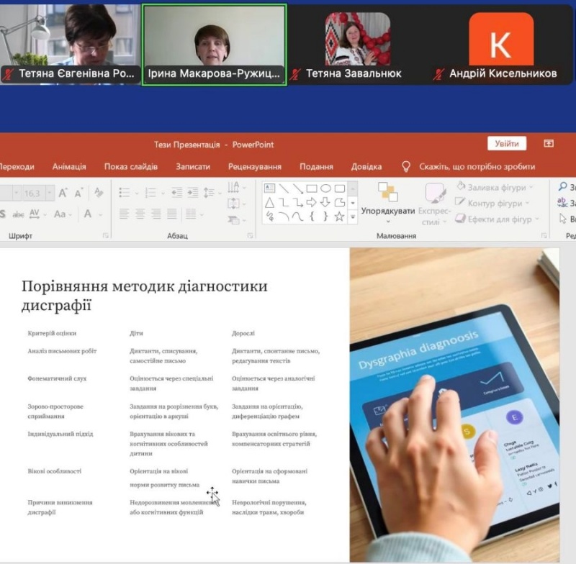Viewport: 576px width, 564px height.
Task: Select the star shape in the shapes gallery
Action: (x=339, y=216)
